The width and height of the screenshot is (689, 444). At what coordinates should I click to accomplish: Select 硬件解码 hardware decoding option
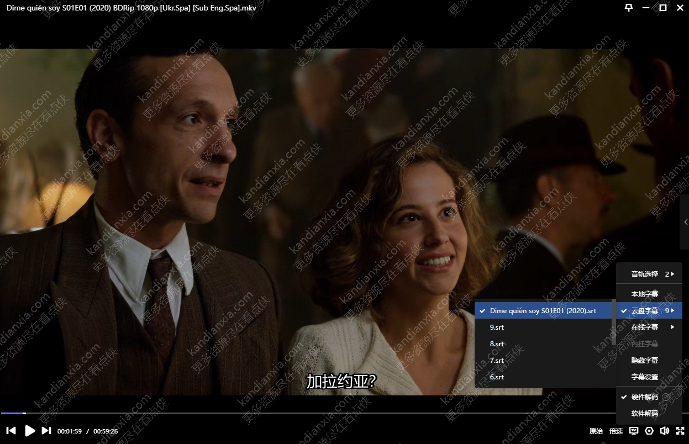pyautogui.click(x=644, y=397)
